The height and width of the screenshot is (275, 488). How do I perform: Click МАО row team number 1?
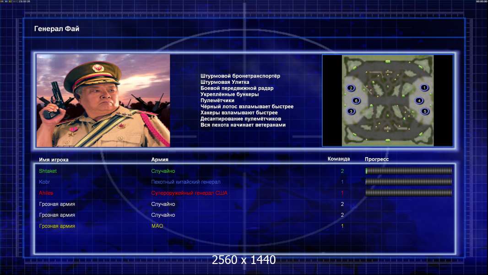click(342, 226)
